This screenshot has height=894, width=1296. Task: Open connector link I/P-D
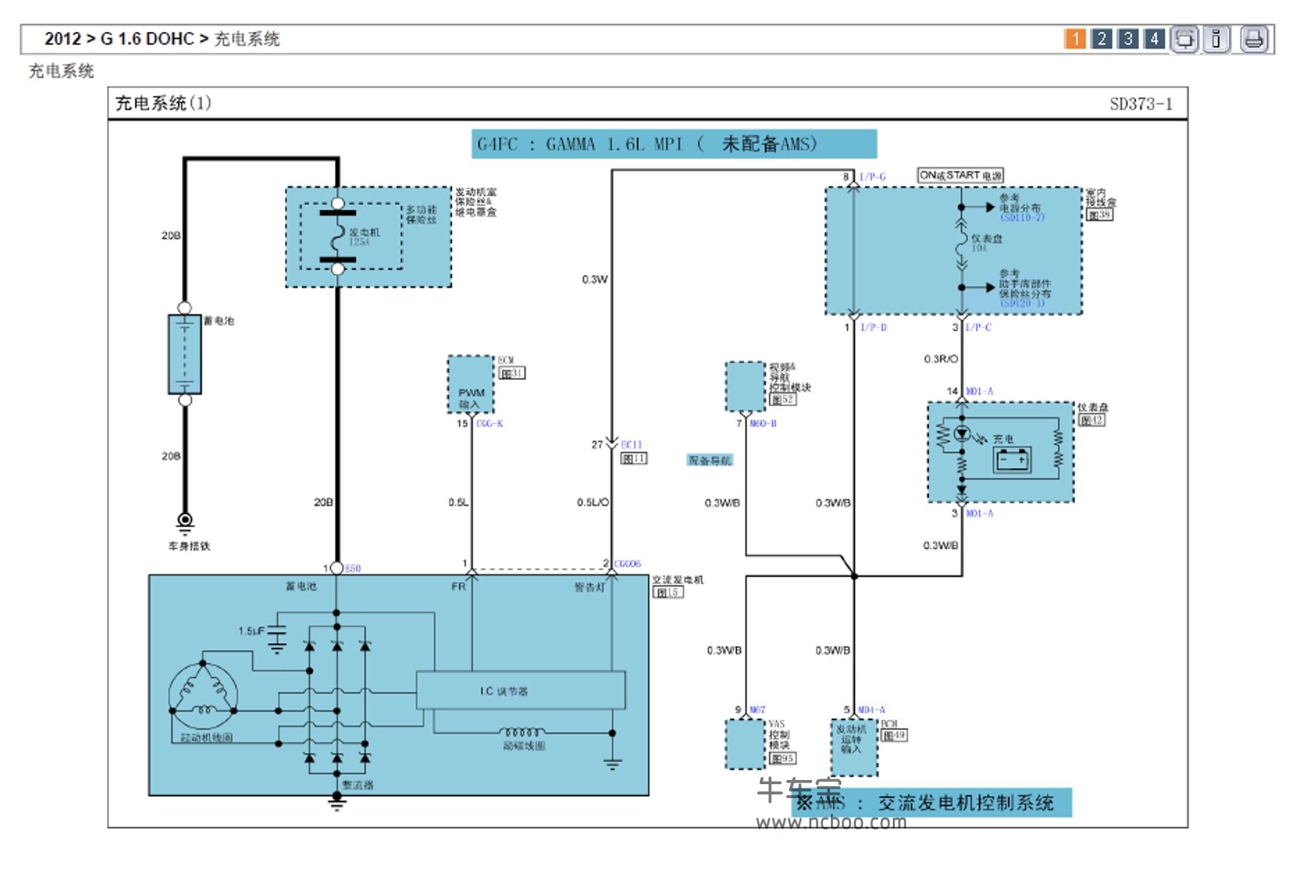point(873,327)
